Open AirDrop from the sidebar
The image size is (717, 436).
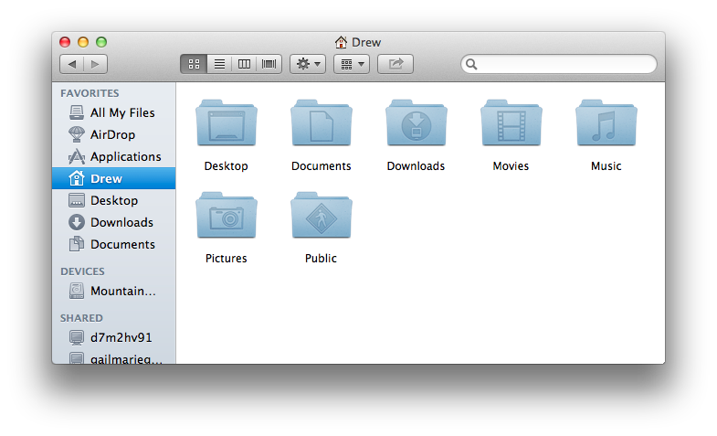click(113, 134)
